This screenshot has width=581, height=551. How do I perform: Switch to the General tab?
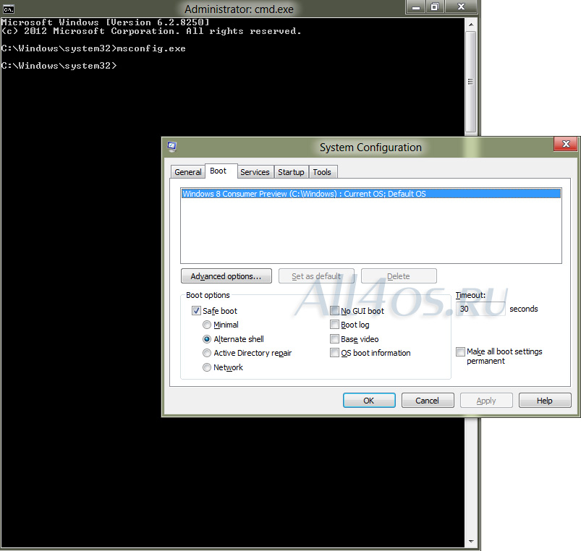tap(188, 172)
